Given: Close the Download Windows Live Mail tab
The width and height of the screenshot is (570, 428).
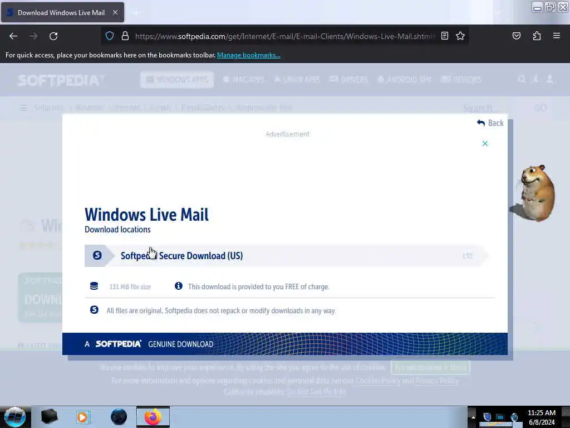Looking at the screenshot, I should click(115, 12).
